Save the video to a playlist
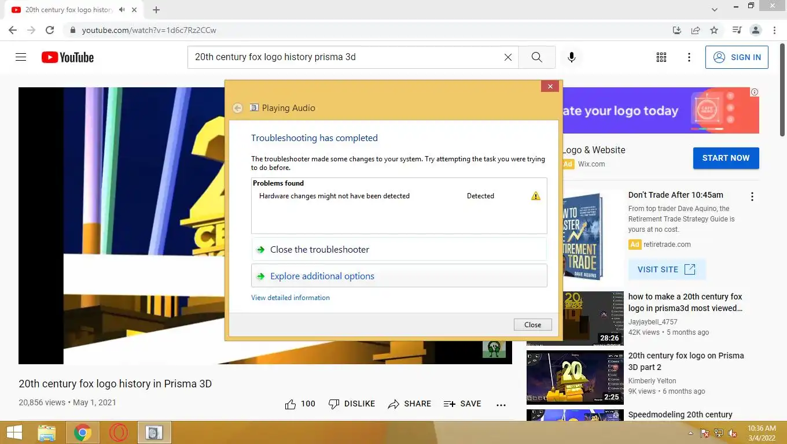 (462, 404)
